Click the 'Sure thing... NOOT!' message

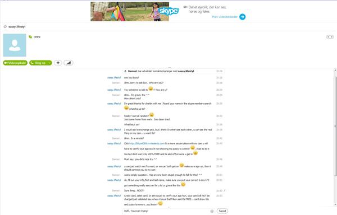(x=134, y=190)
